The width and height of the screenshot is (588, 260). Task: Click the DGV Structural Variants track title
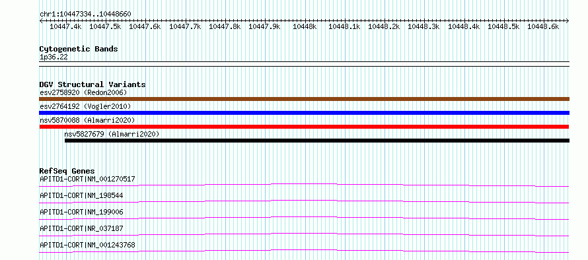92,84
